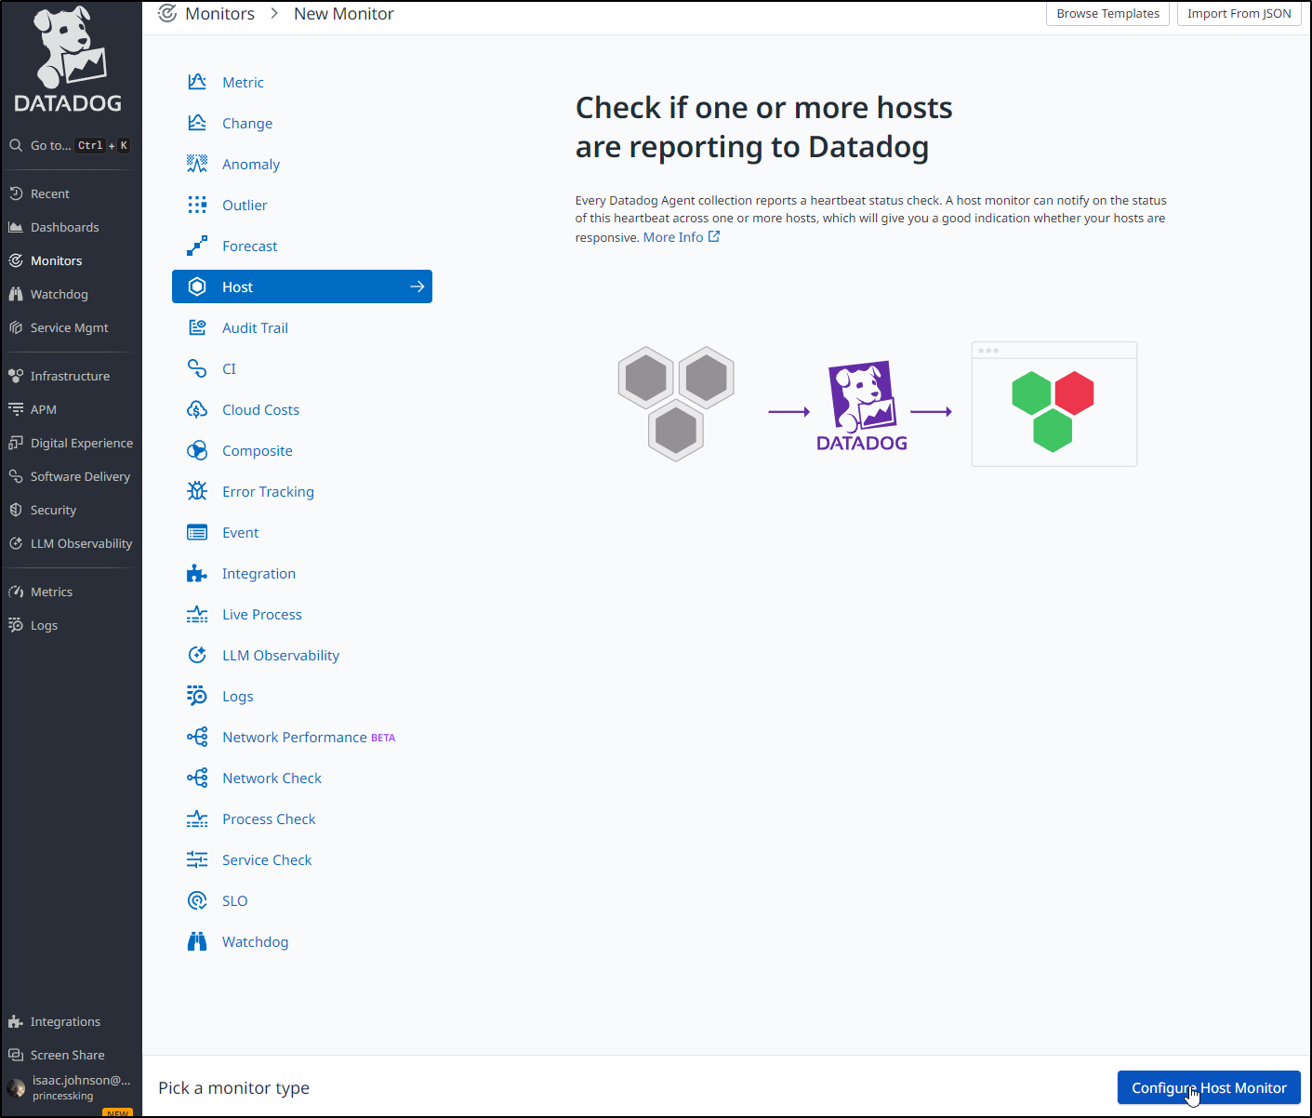Click the Service Check sliders icon
The width and height of the screenshot is (1312, 1118).
point(197,859)
